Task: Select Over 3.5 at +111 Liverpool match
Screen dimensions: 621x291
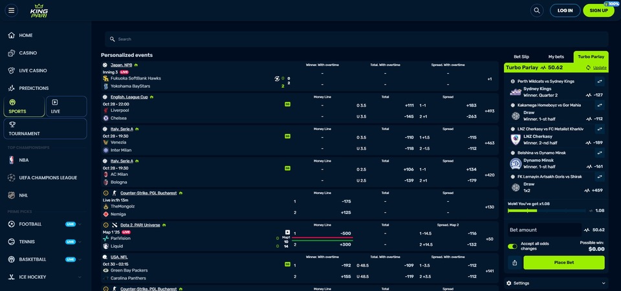Action: pos(385,105)
